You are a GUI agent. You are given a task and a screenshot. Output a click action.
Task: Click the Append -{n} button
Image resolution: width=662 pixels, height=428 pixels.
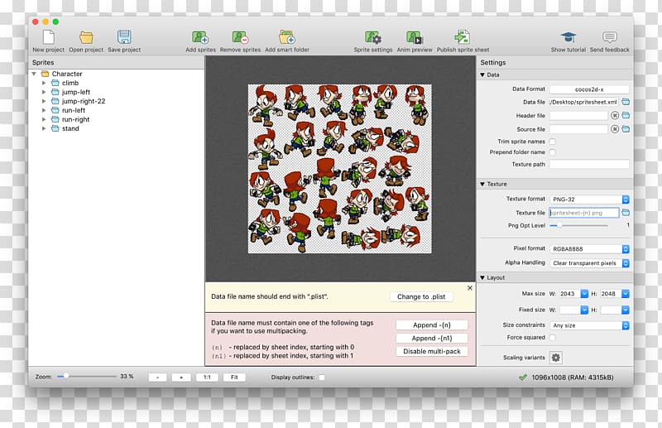431,325
